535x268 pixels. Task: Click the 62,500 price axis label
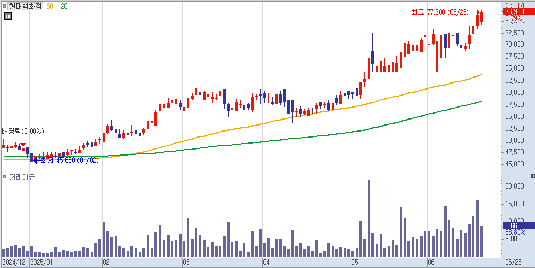point(514,80)
